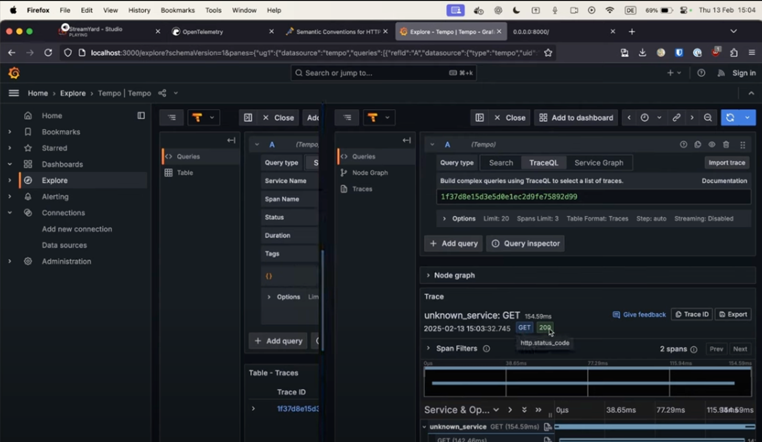Click the trace timeline minimap overview
The image size is (762, 442).
[588, 382]
